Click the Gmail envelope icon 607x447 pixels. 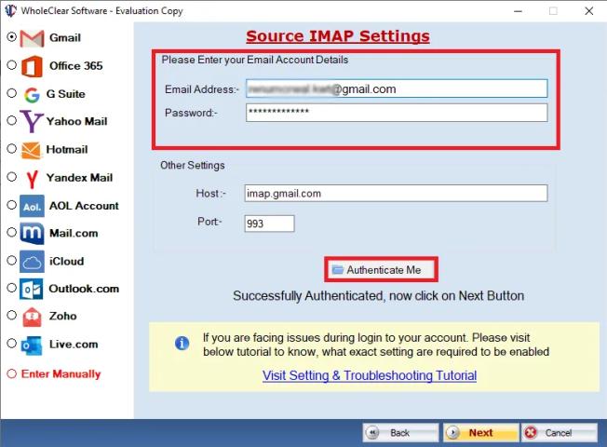pos(32,38)
